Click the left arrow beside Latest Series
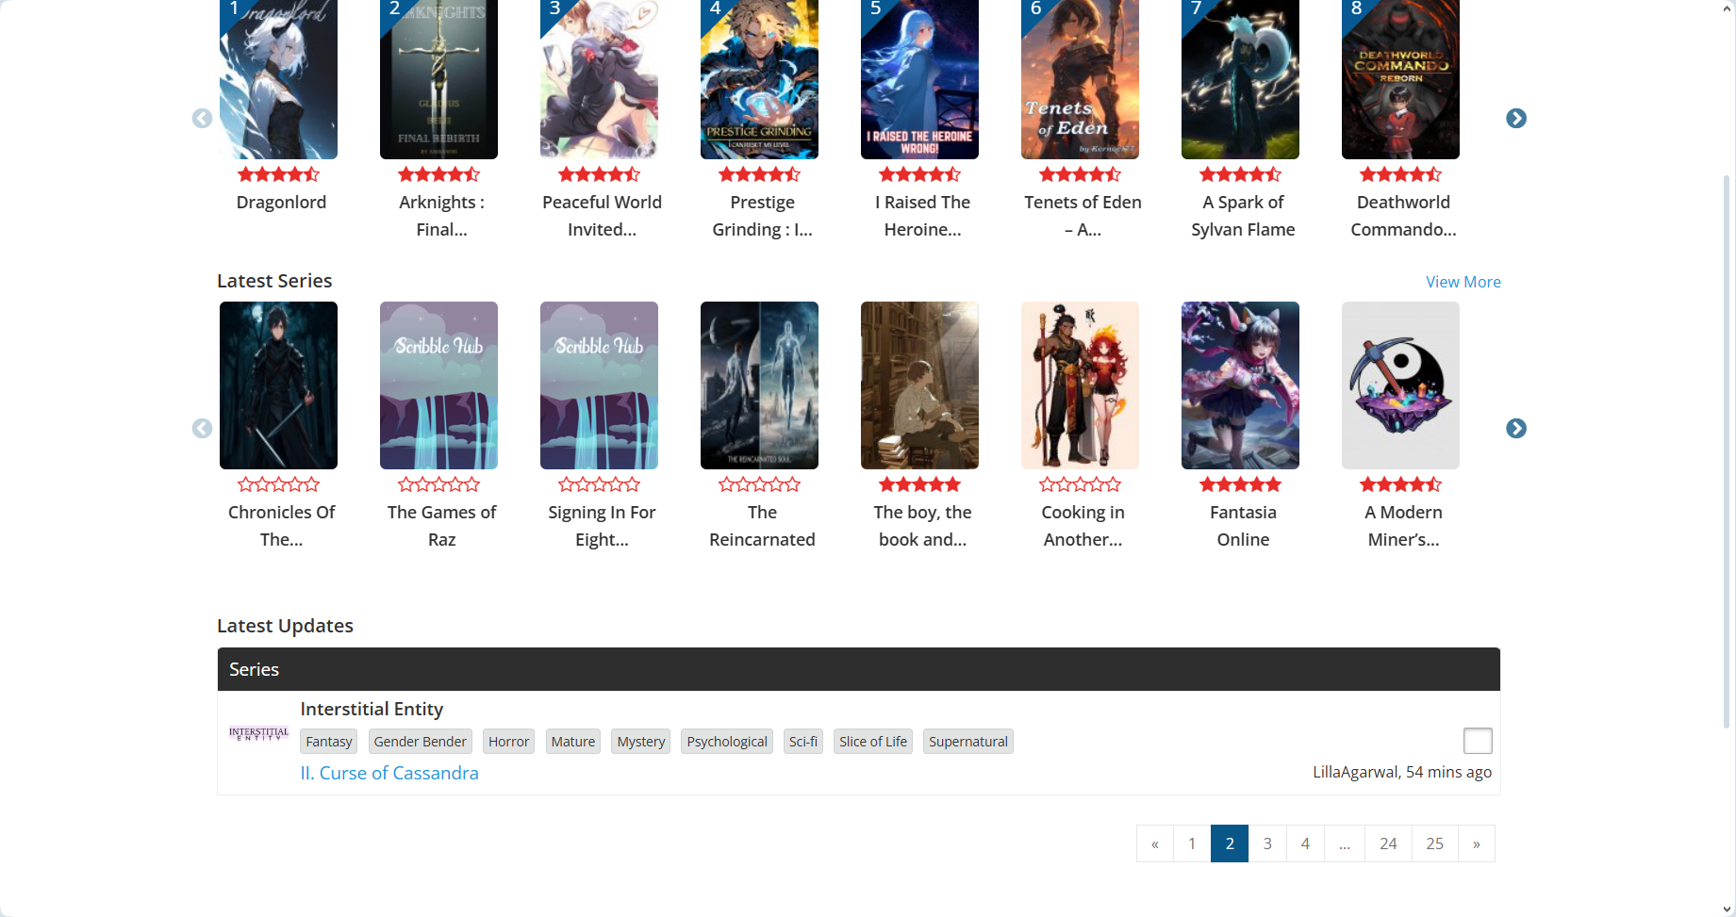 coord(202,429)
